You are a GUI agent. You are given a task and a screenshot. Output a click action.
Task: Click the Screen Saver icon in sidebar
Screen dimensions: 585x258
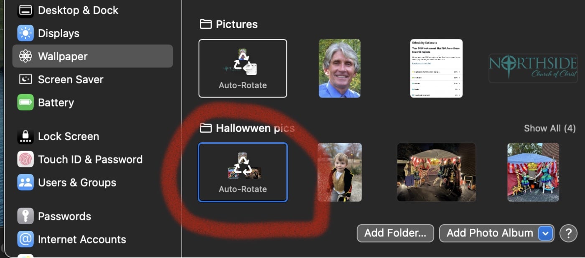[25, 79]
